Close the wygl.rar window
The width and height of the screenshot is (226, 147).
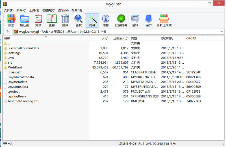click(218, 3)
